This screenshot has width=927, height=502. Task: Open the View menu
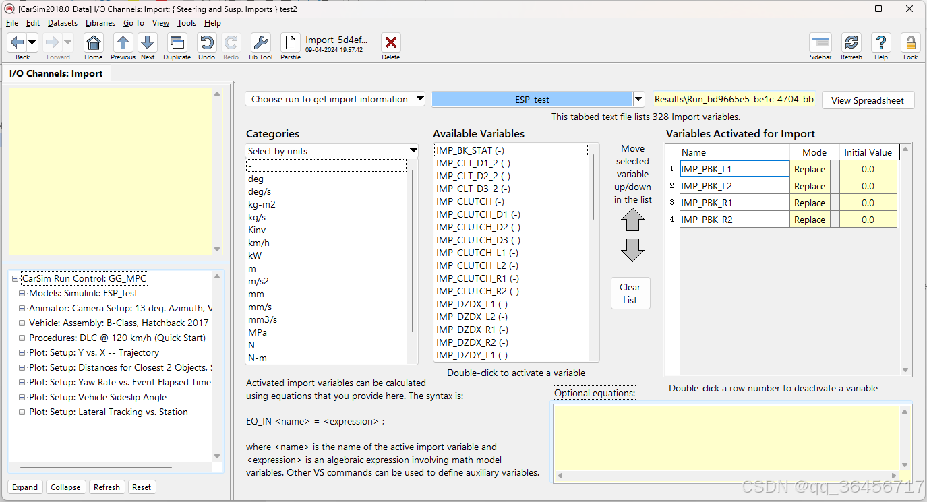click(161, 23)
